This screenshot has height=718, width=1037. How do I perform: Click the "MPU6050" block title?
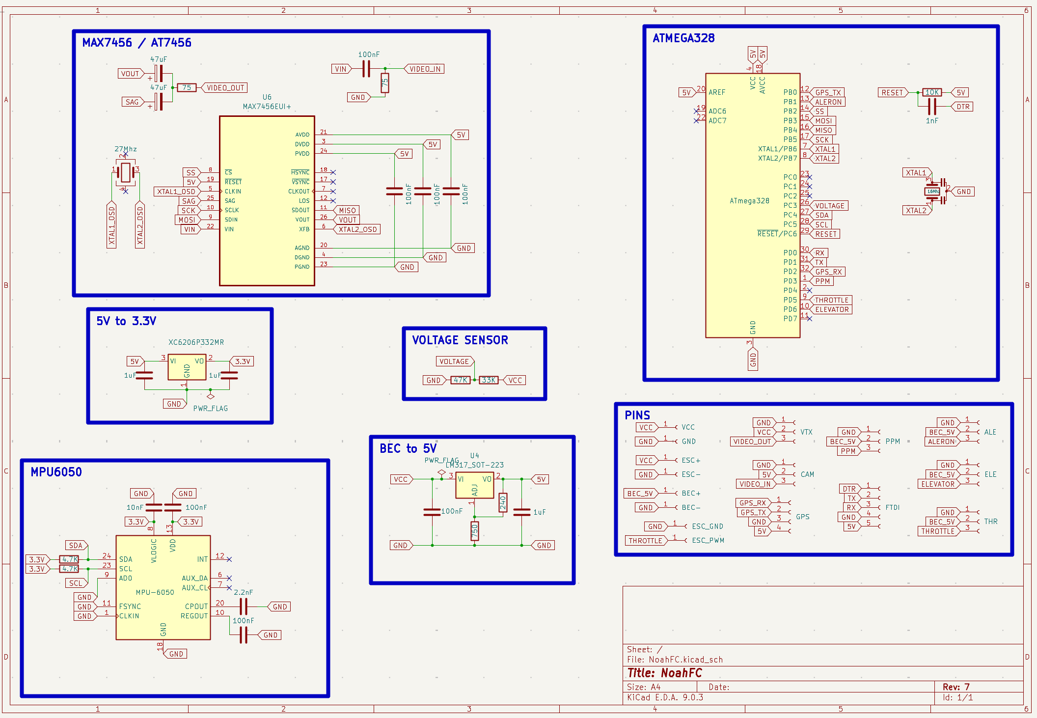[56, 472]
